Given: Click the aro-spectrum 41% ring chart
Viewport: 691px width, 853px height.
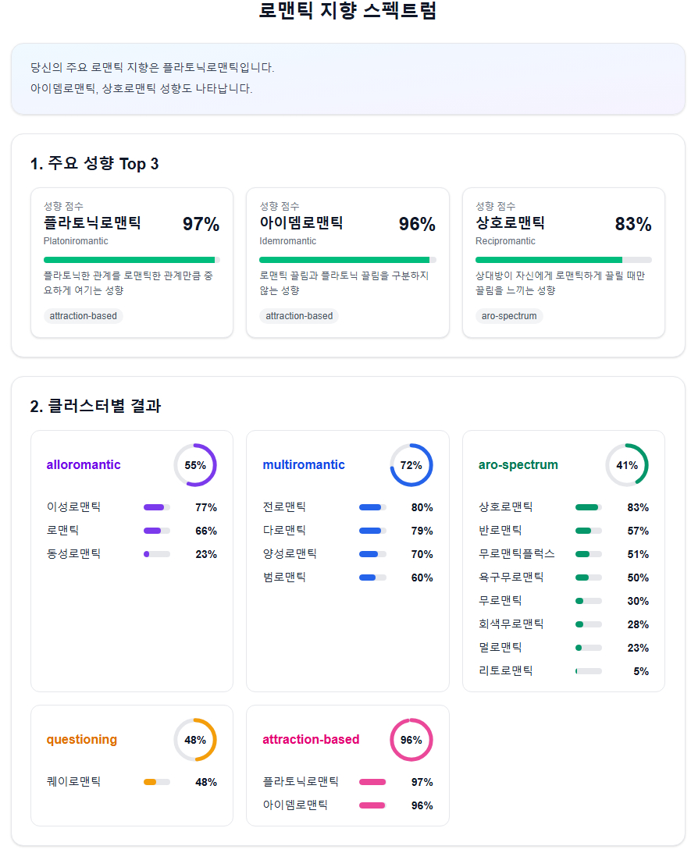Looking at the screenshot, I should [627, 465].
